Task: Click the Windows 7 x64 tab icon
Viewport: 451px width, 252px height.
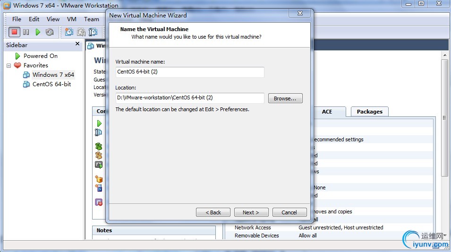Action: coord(91,46)
